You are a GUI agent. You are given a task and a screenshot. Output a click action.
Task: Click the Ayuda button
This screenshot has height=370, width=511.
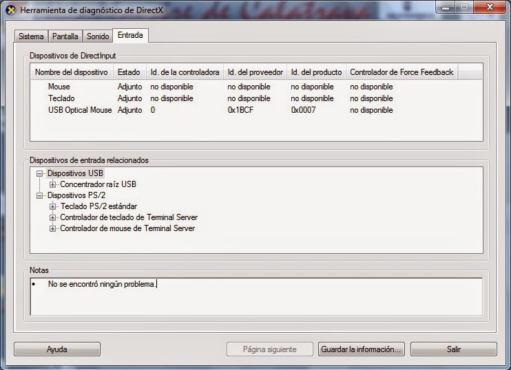[x=57, y=349]
